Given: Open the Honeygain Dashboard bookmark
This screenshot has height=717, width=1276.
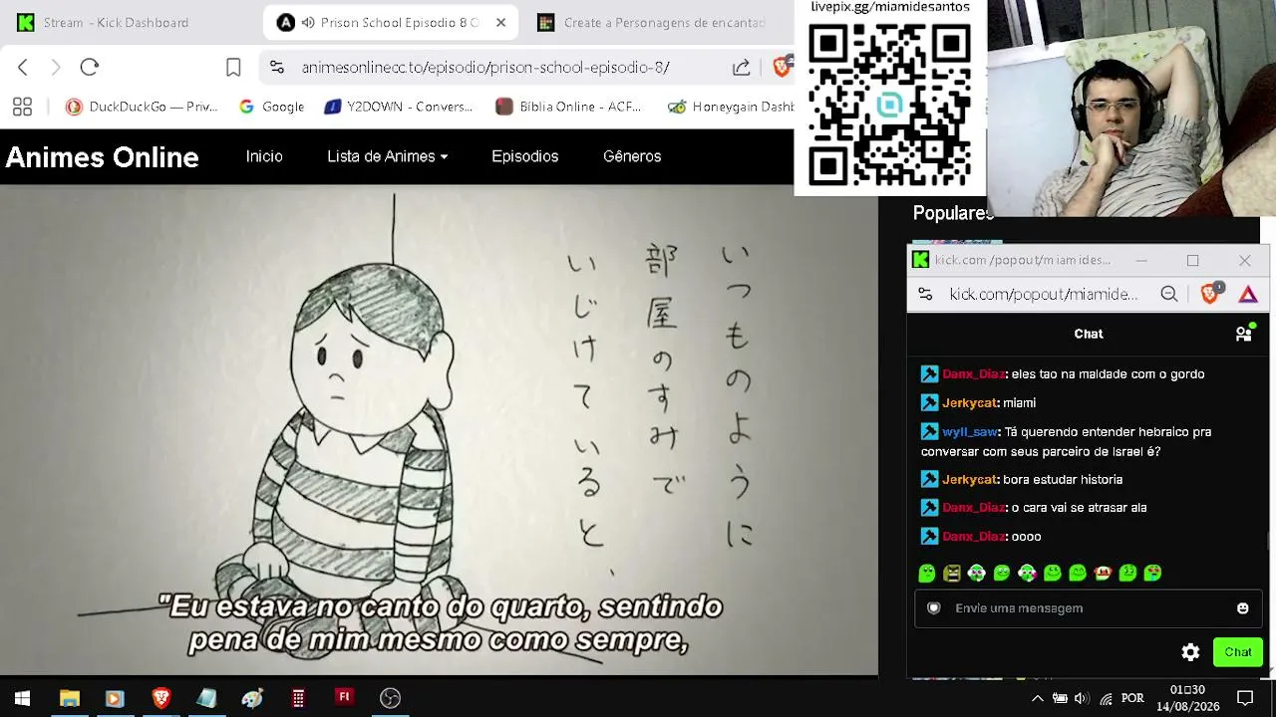Looking at the screenshot, I should coord(731,107).
